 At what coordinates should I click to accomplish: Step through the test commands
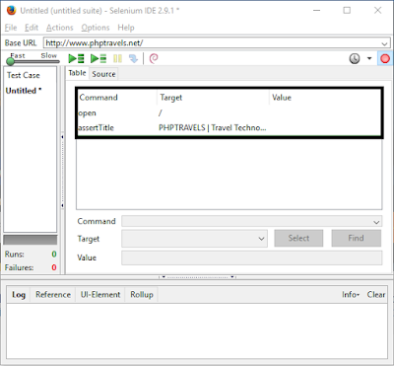coord(133,58)
